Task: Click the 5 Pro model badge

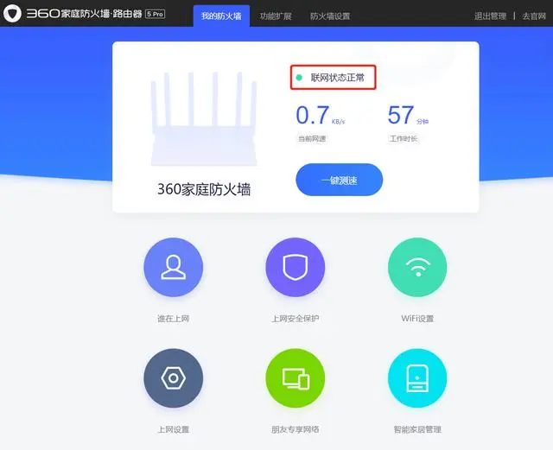Action: tap(155, 16)
